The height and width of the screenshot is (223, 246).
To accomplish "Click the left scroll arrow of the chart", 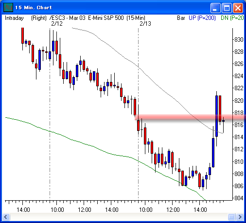I will click(x=6, y=217).
